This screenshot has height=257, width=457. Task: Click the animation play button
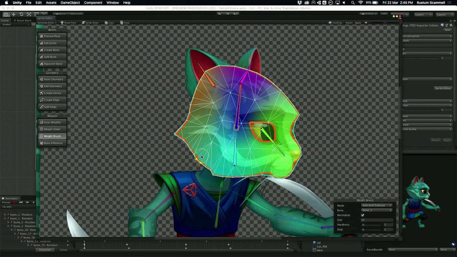(x=34, y=202)
